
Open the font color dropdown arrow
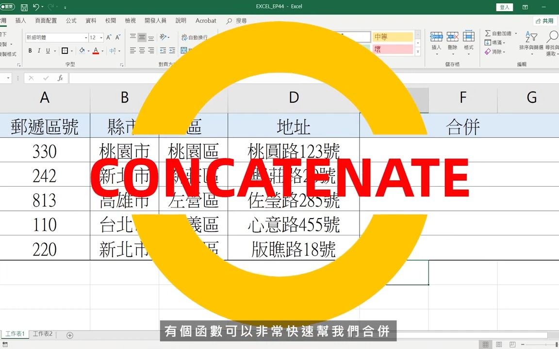(x=103, y=50)
